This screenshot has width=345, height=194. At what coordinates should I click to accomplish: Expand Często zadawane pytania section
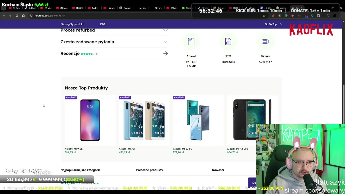[x=114, y=42]
